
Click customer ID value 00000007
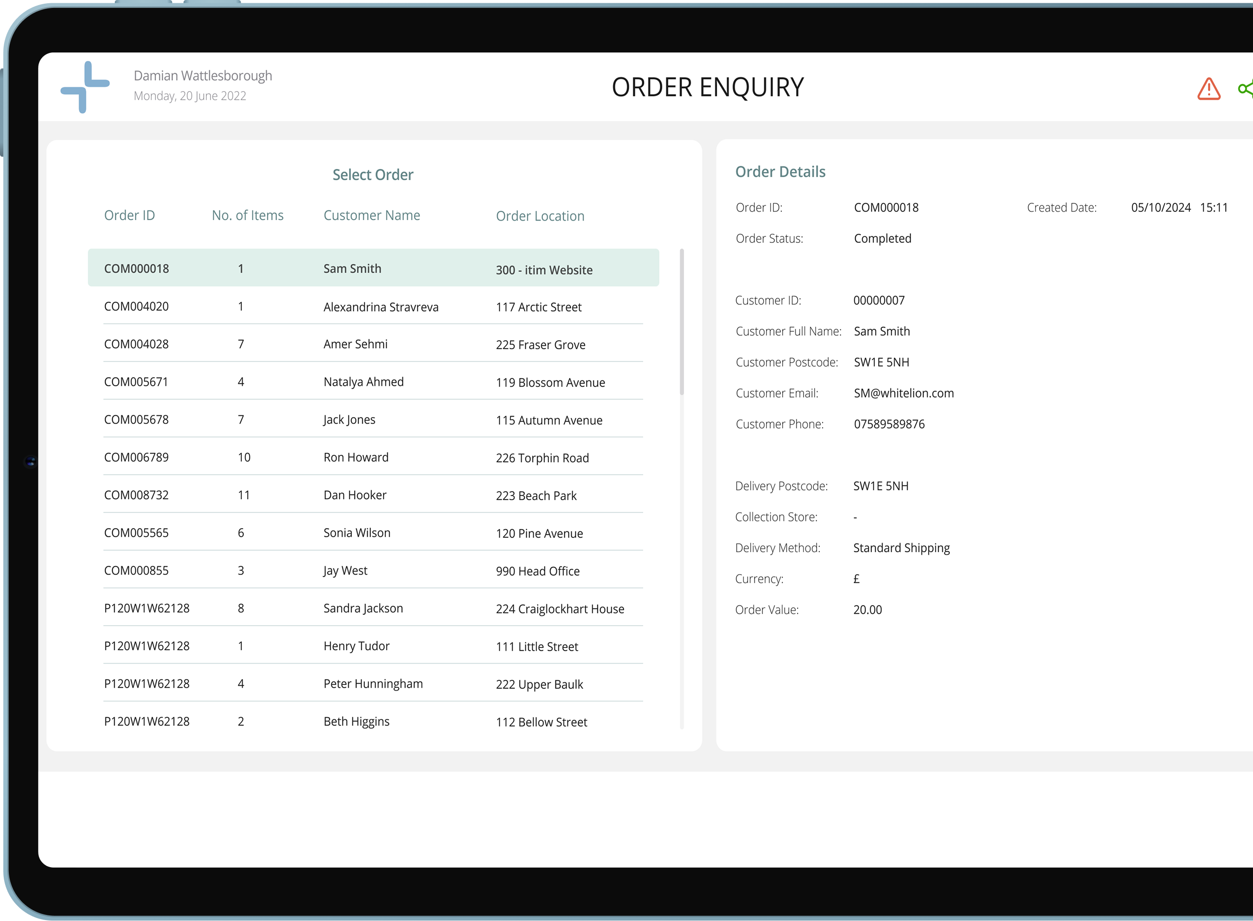point(879,300)
